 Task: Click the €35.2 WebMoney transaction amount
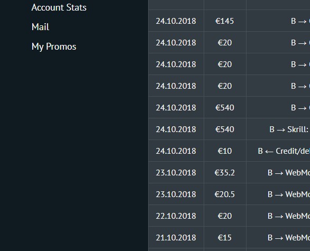coord(225,173)
